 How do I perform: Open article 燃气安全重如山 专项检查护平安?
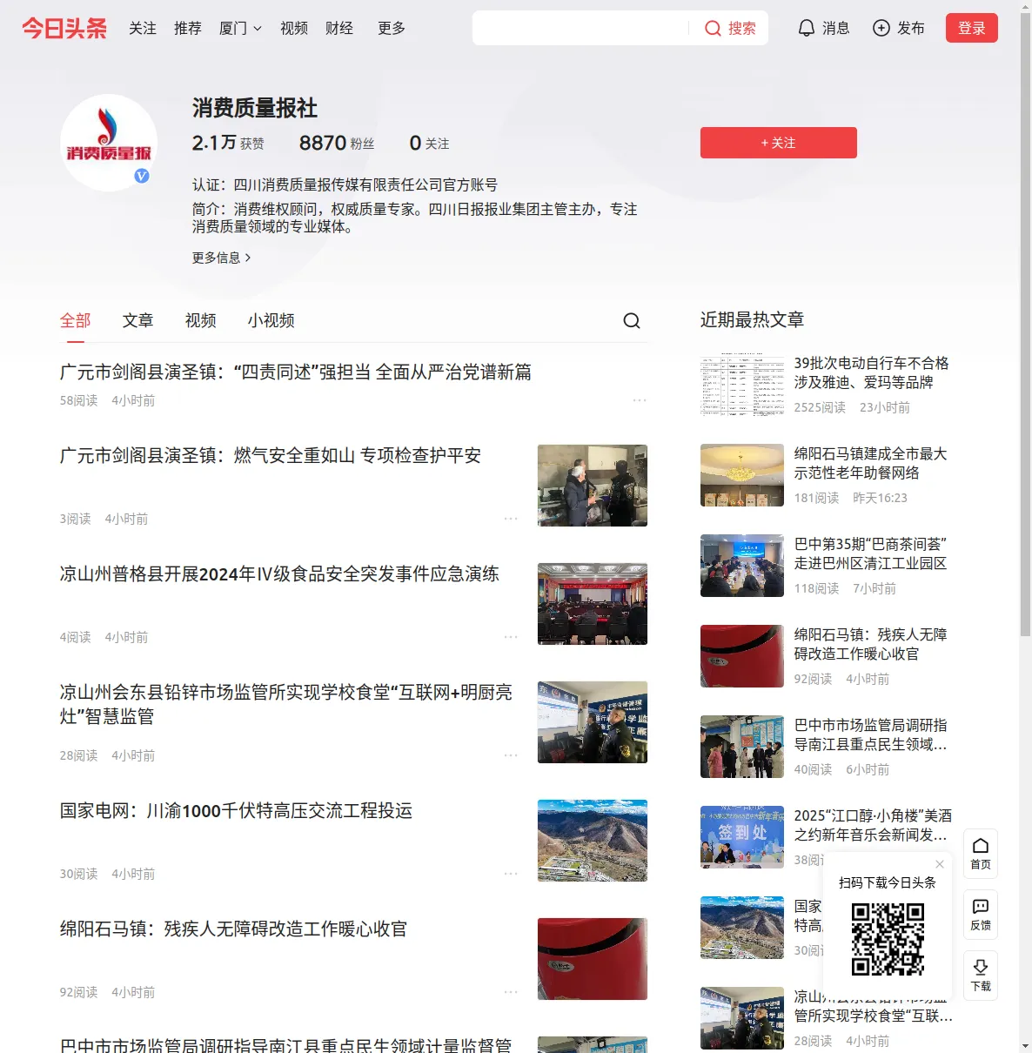(271, 456)
